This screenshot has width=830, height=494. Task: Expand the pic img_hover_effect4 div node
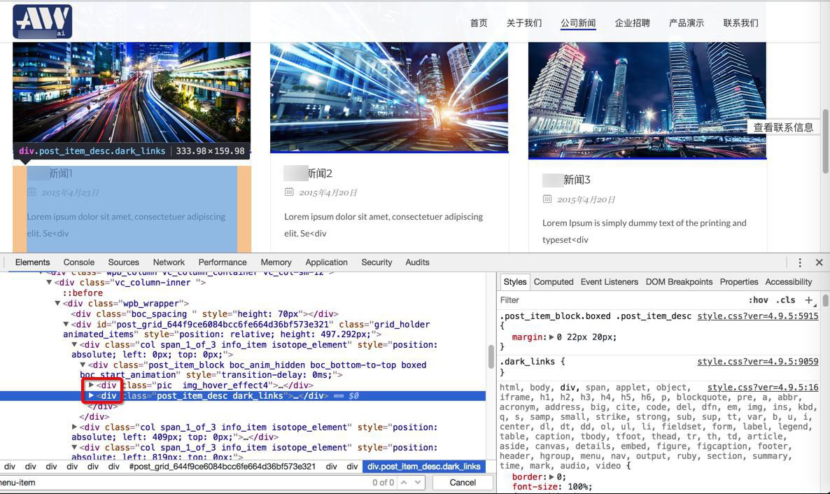91,385
